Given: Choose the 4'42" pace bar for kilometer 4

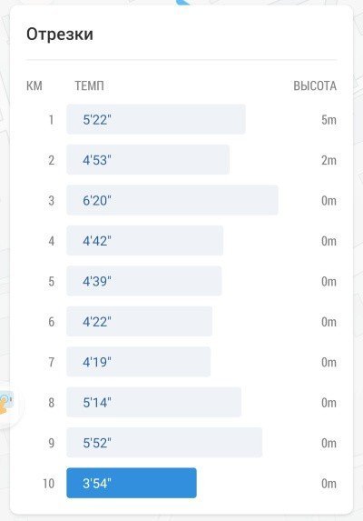Looking at the screenshot, I should point(145,241).
